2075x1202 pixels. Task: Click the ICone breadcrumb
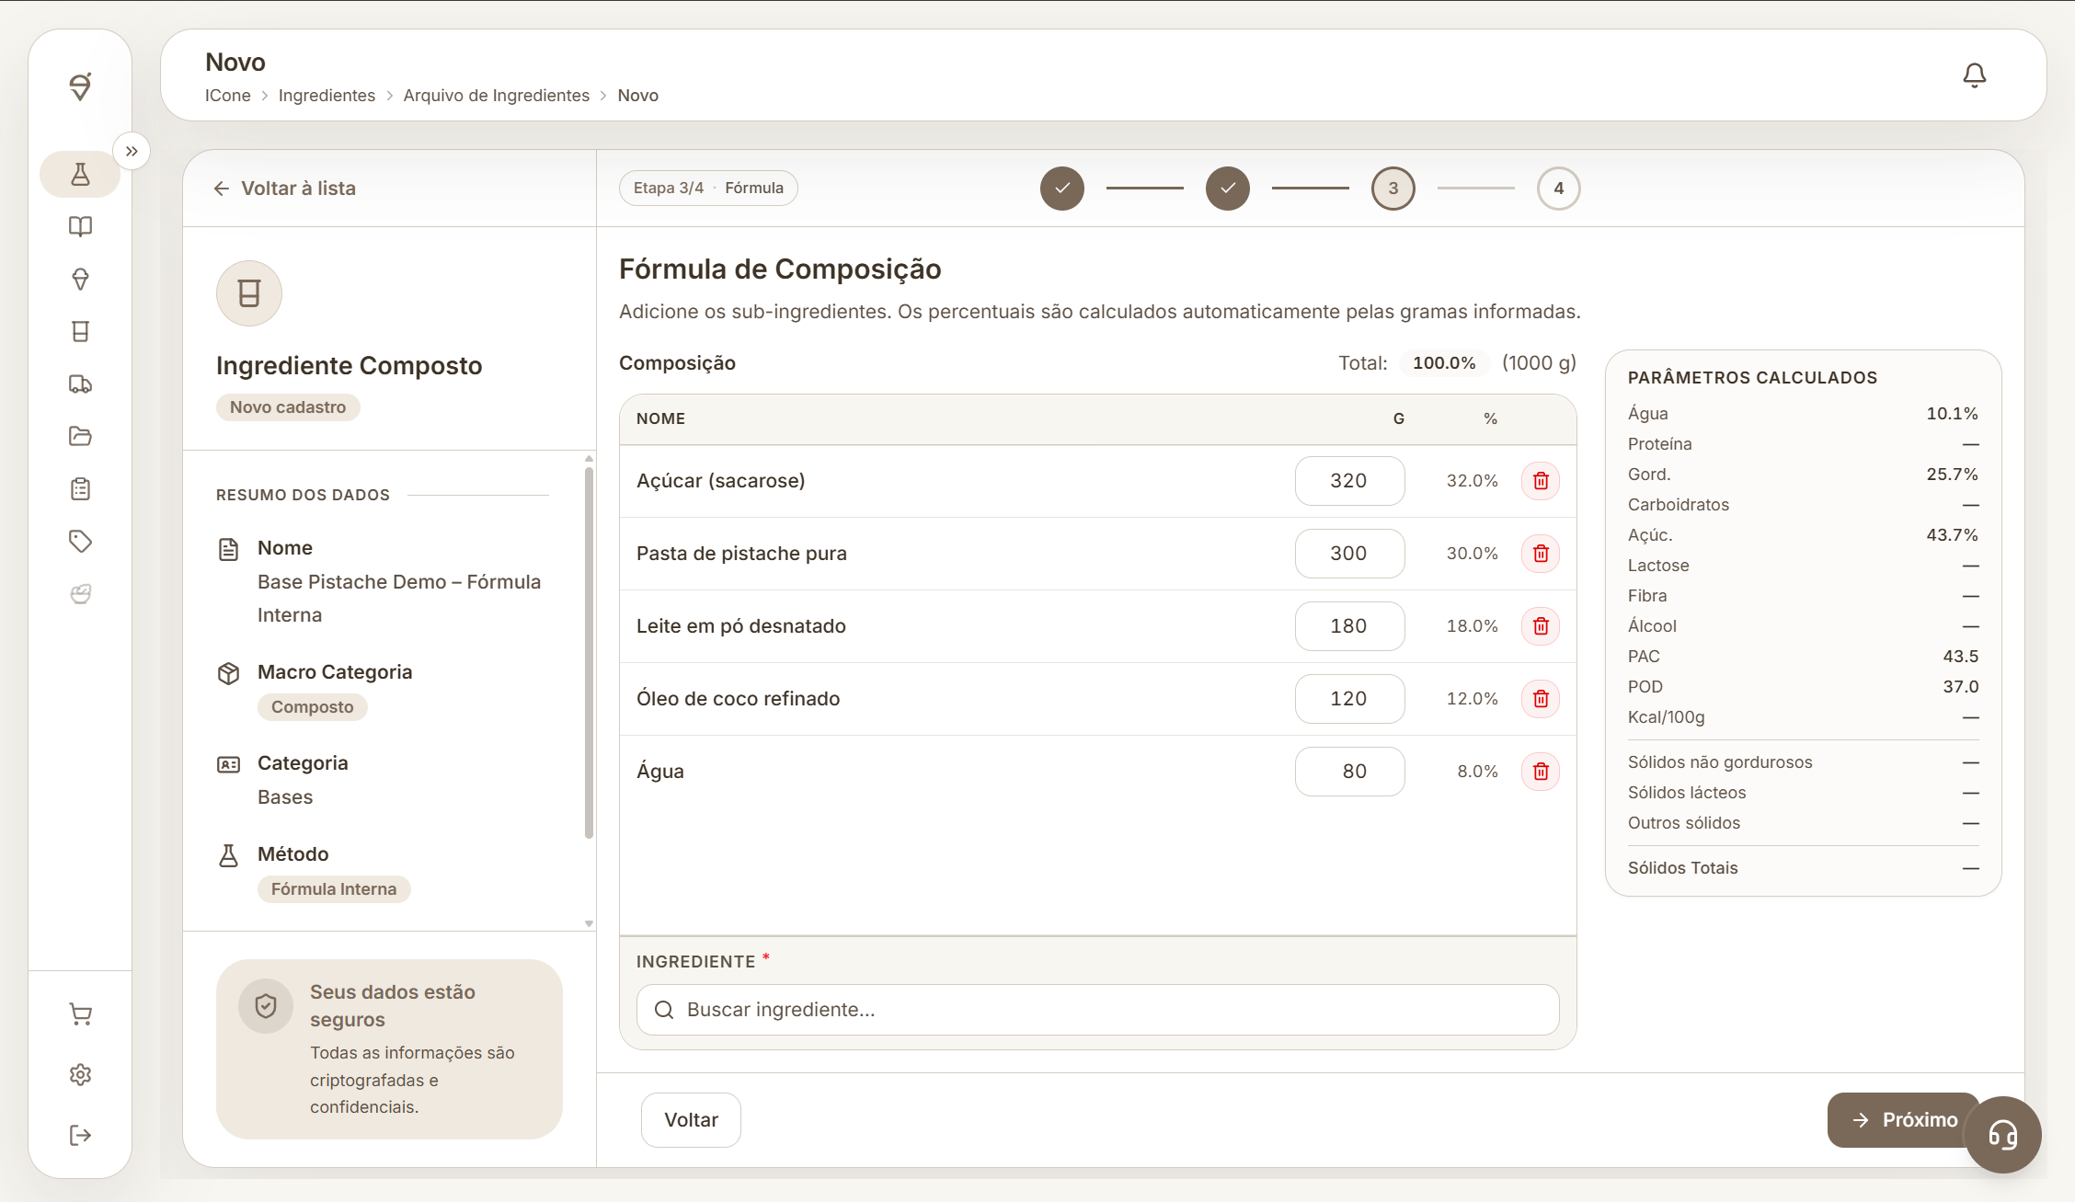click(x=228, y=96)
